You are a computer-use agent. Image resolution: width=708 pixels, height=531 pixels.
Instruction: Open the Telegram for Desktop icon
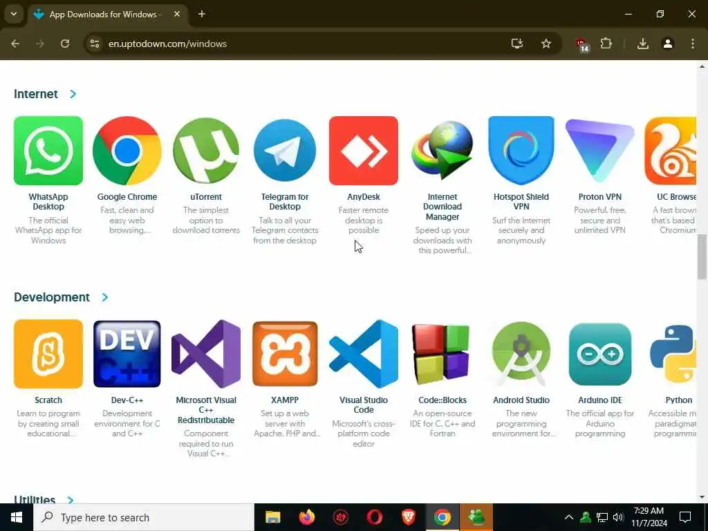(x=285, y=150)
